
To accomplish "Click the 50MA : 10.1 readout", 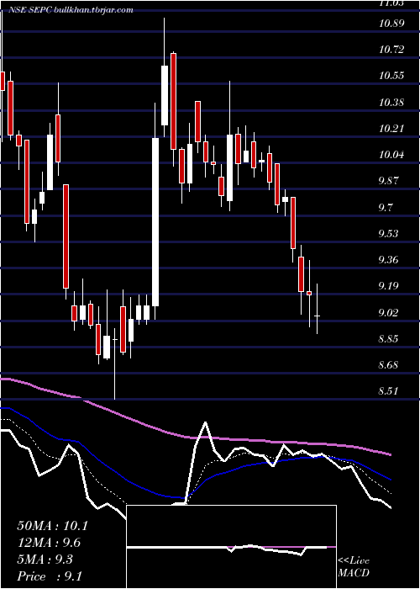I will 52,526.
